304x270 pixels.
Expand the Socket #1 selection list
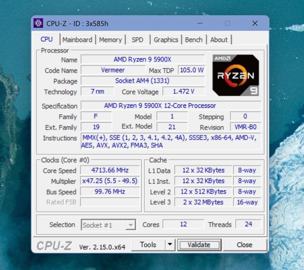[132, 225]
